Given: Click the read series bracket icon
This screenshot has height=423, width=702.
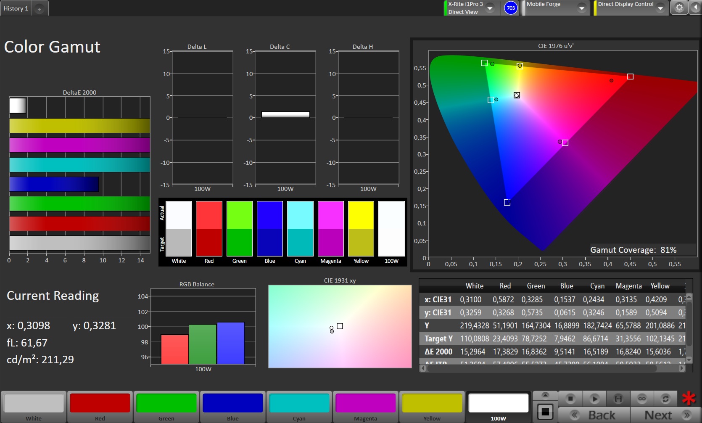Looking at the screenshot, I should [x=618, y=398].
